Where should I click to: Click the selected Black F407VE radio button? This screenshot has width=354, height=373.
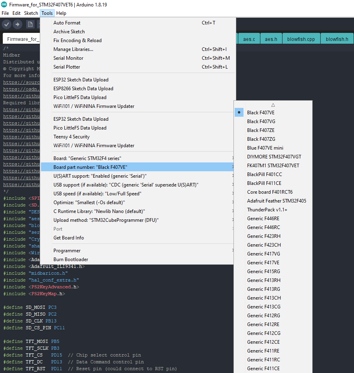[x=239, y=112]
